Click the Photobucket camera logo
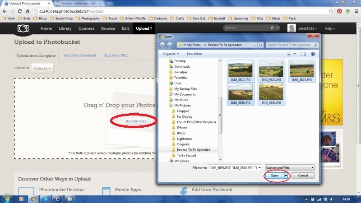361x203 pixels. pyautogui.click(x=23, y=28)
